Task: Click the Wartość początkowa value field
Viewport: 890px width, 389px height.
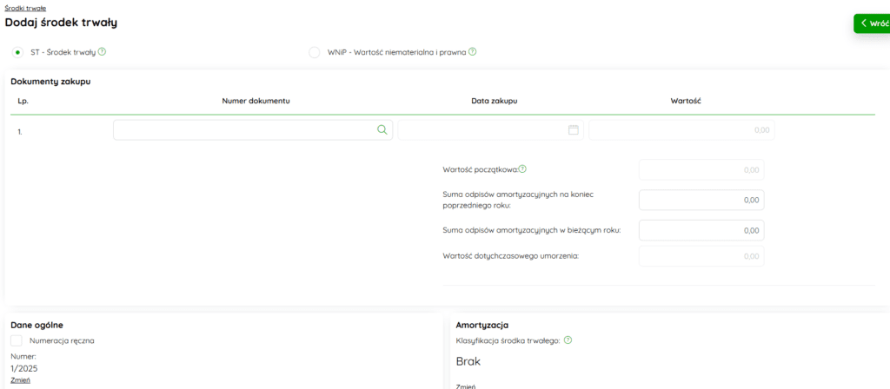Action: click(701, 170)
